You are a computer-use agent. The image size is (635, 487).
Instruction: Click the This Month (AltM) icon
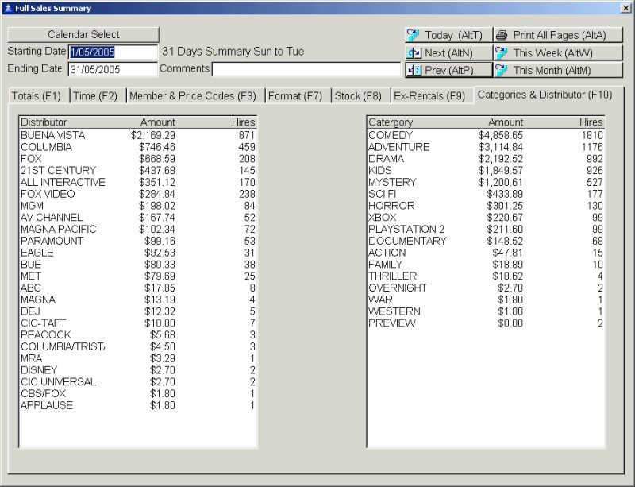click(502, 70)
